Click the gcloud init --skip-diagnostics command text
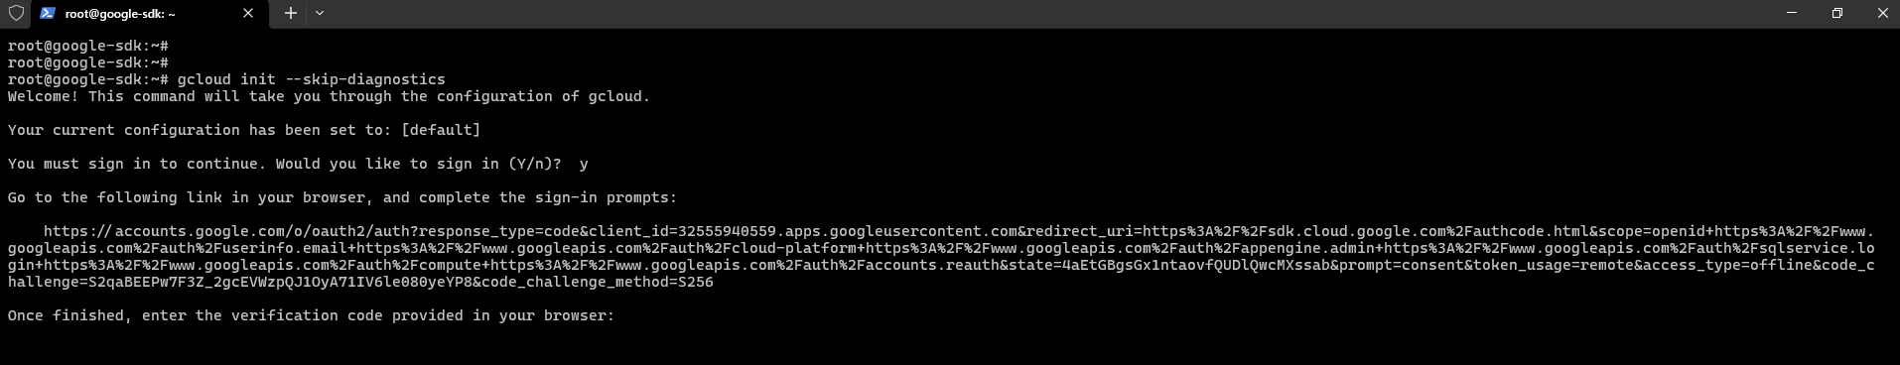 click(312, 79)
